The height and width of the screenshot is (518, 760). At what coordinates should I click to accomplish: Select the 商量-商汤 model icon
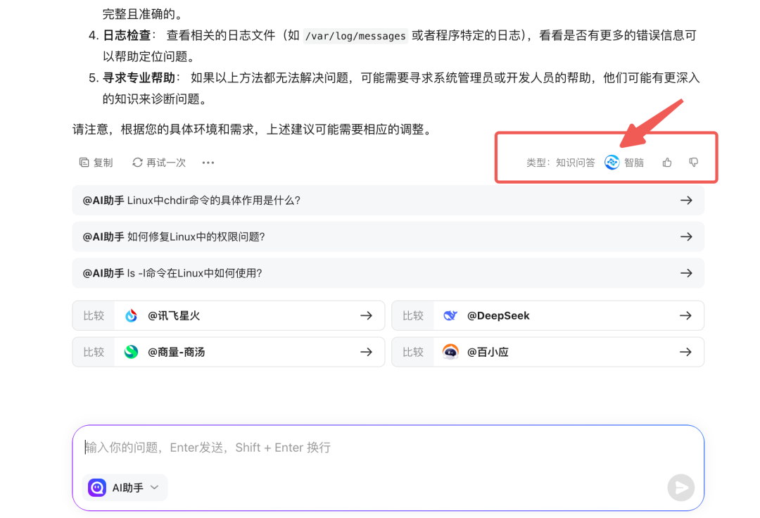pos(131,351)
